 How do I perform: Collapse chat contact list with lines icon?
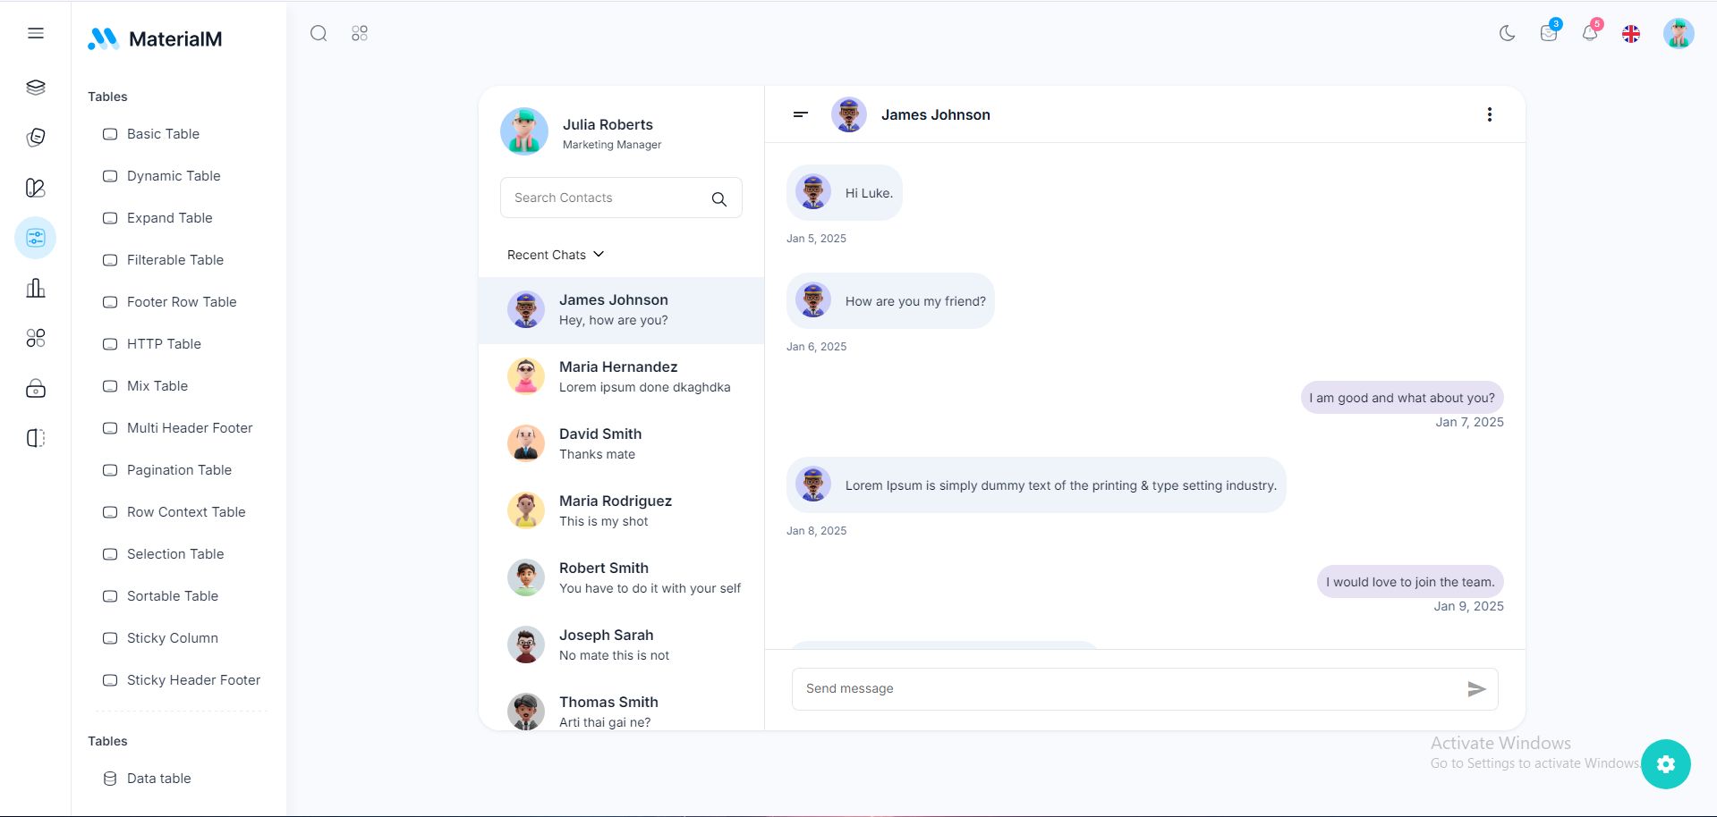801,114
